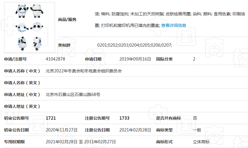248x148 pixels.
Task: Click the application date 2019年09月16日
Action: (x=135, y=59)
